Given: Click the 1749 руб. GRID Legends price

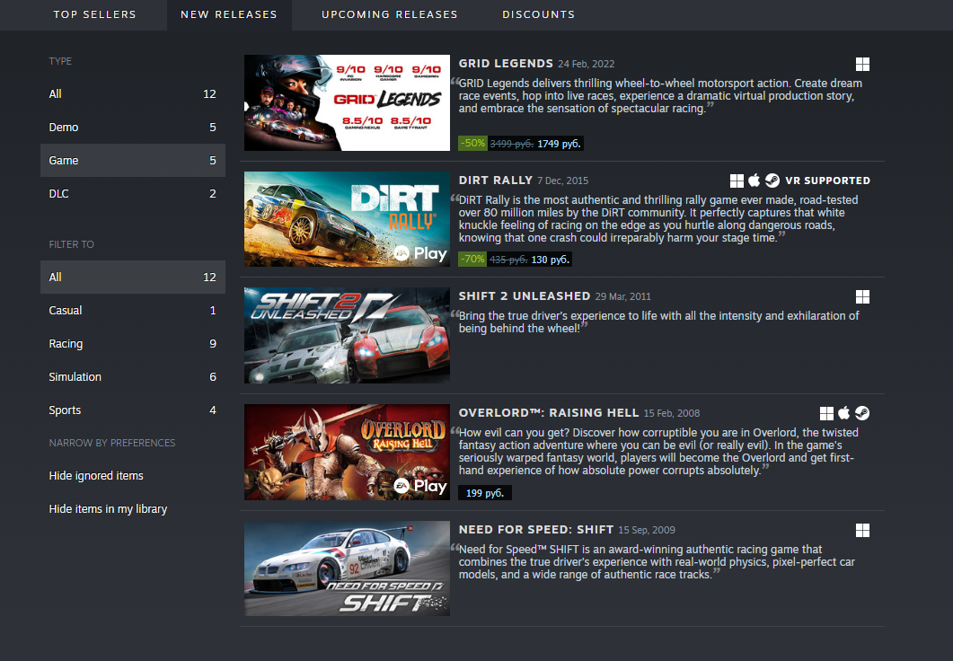Looking at the screenshot, I should [560, 144].
